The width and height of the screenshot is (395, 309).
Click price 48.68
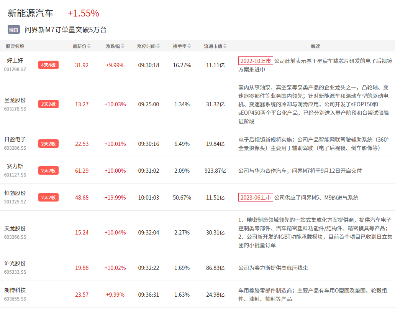pos(82,198)
